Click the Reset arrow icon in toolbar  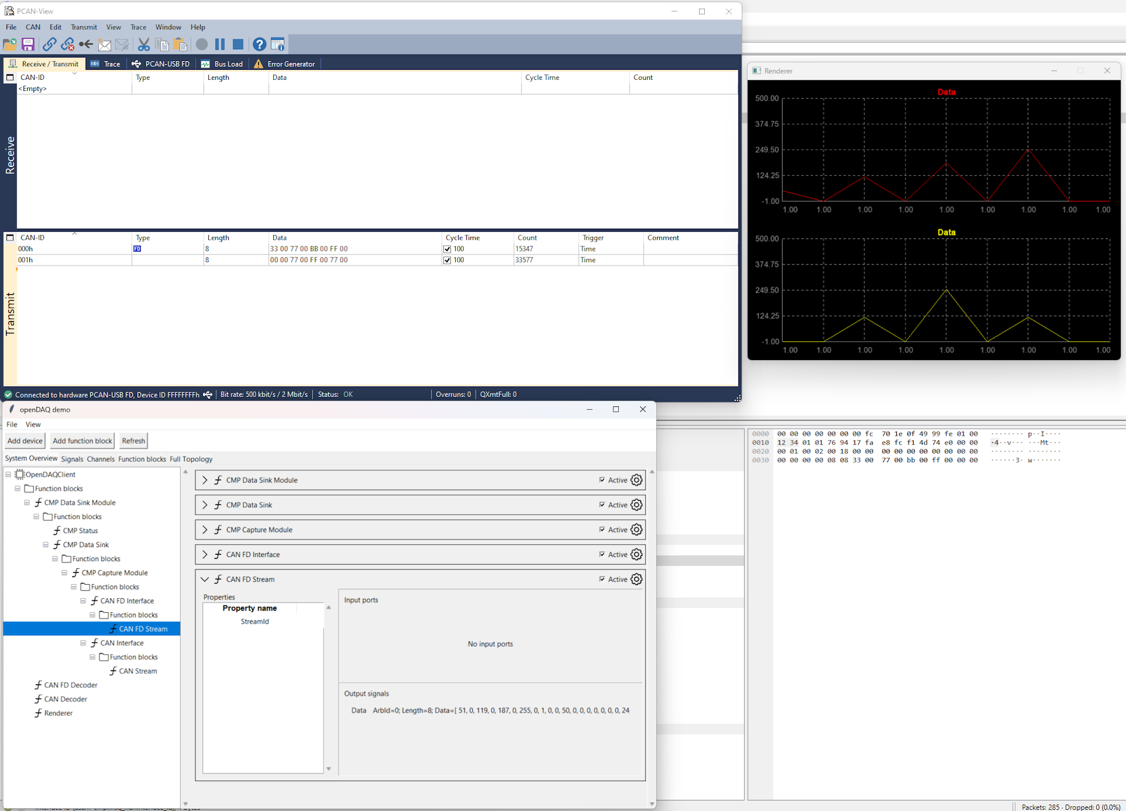pyautogui.click(x=86, y=45)
